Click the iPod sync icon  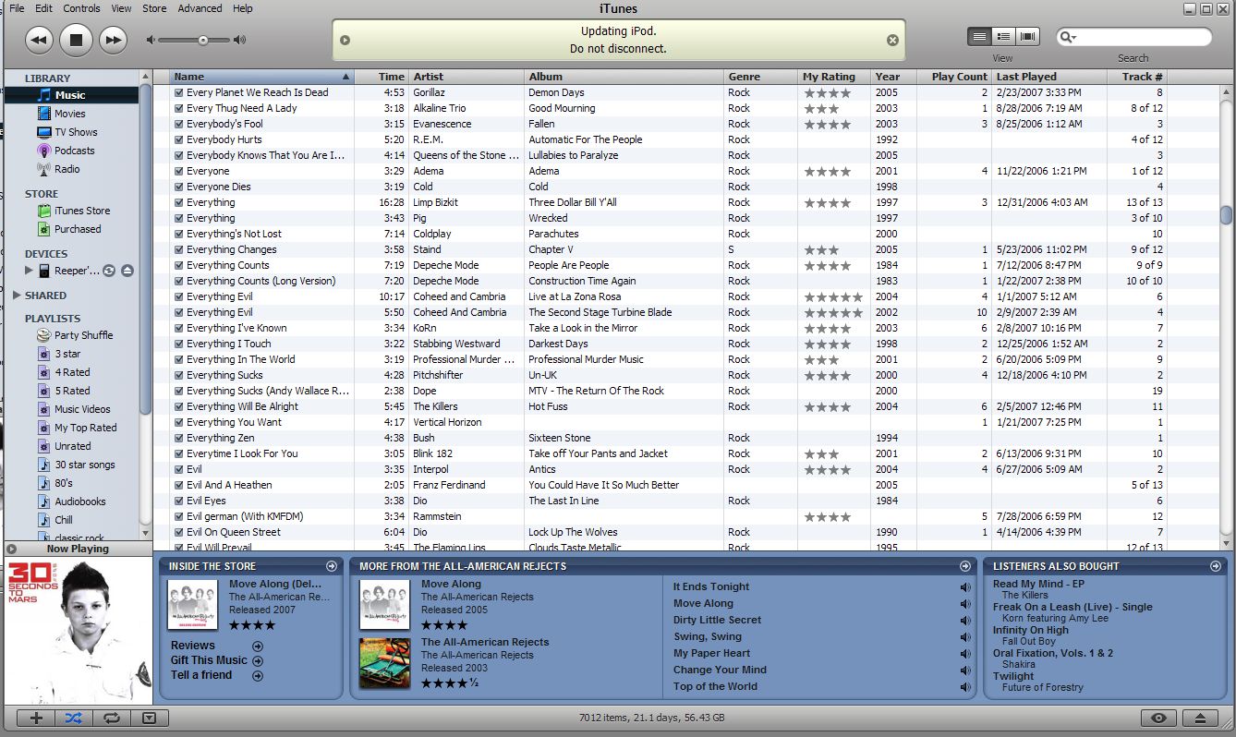(109, 271)
